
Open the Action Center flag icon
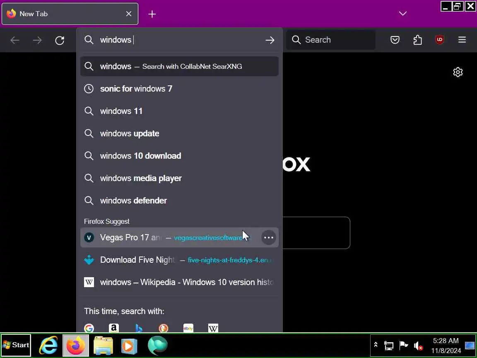tap(403, 345)
